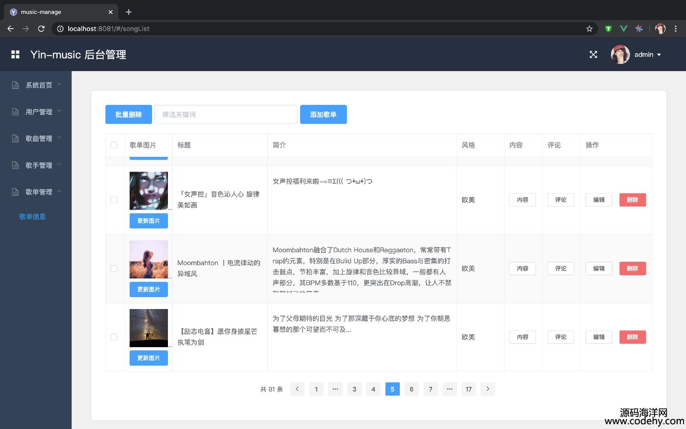Click the 用户管理 document icon in sidebar
The image size is (686, 429).
point(15,112)
